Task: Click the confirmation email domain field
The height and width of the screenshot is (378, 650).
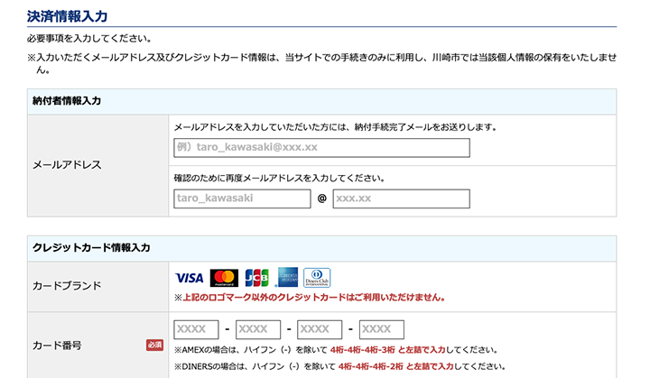Action: coord(401,198)
